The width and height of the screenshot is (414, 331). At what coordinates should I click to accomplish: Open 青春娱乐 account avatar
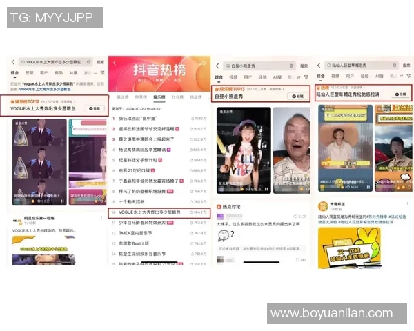pyautogui.click(x=323, y=206)
